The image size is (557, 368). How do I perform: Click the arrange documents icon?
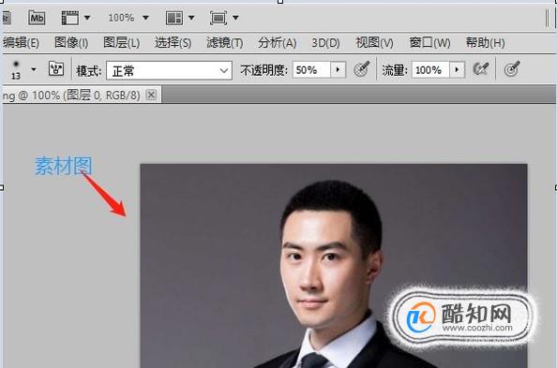[174, 18]
